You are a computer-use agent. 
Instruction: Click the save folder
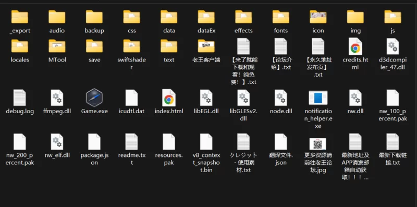(94, 46)
